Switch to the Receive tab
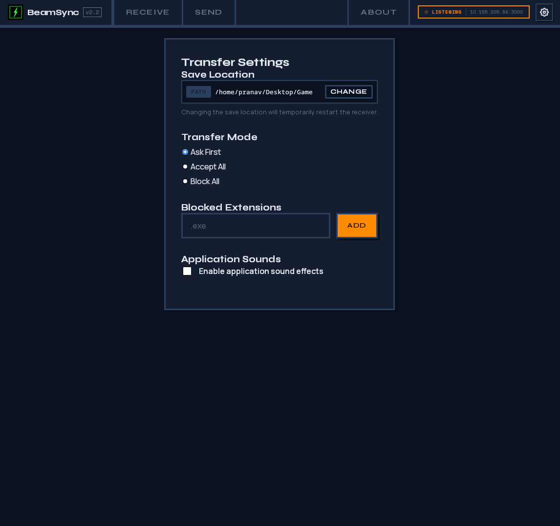 click(x=148, y=12)
